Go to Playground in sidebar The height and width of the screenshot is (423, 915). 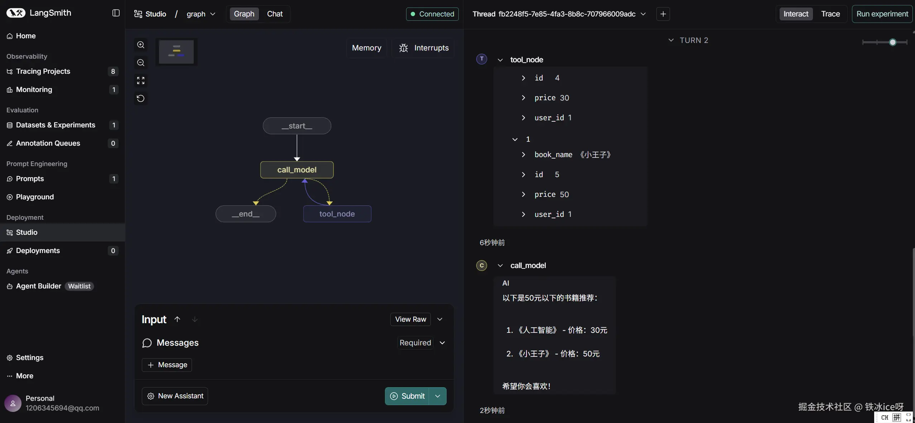click(35, 197)
